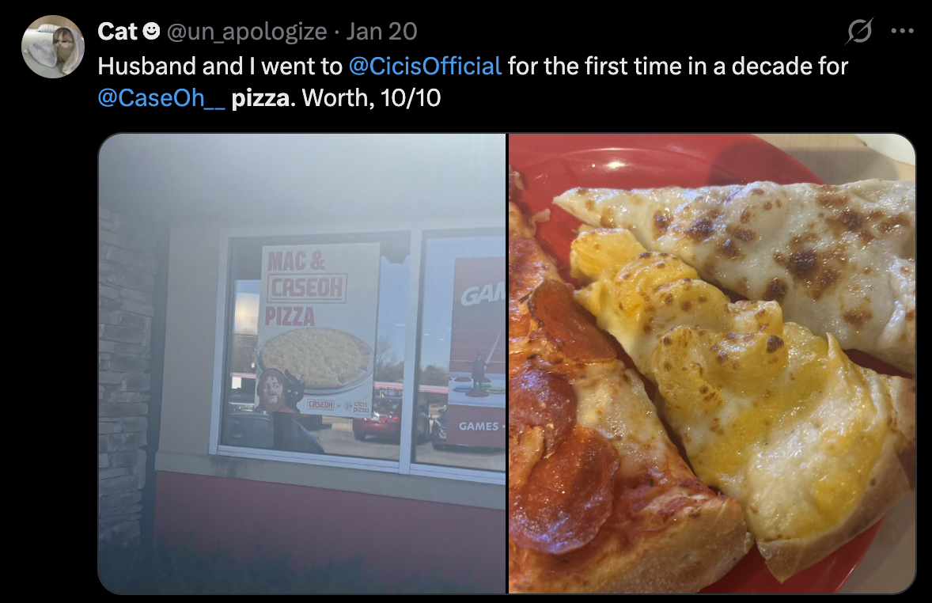932x603 pixels.
Task: Open the left storefront window photo
Action: [302, 363]
